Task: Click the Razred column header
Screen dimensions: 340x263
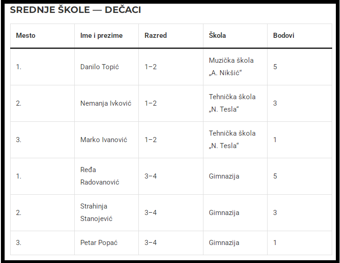Action: (155, 36)
